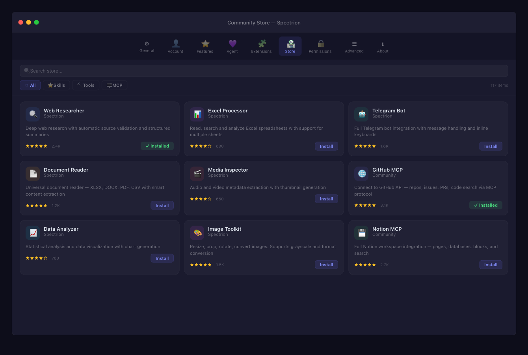The height and width of the screenshot is (355, 528).
Task: Click the store search field
Action: (x=264, y=71)
